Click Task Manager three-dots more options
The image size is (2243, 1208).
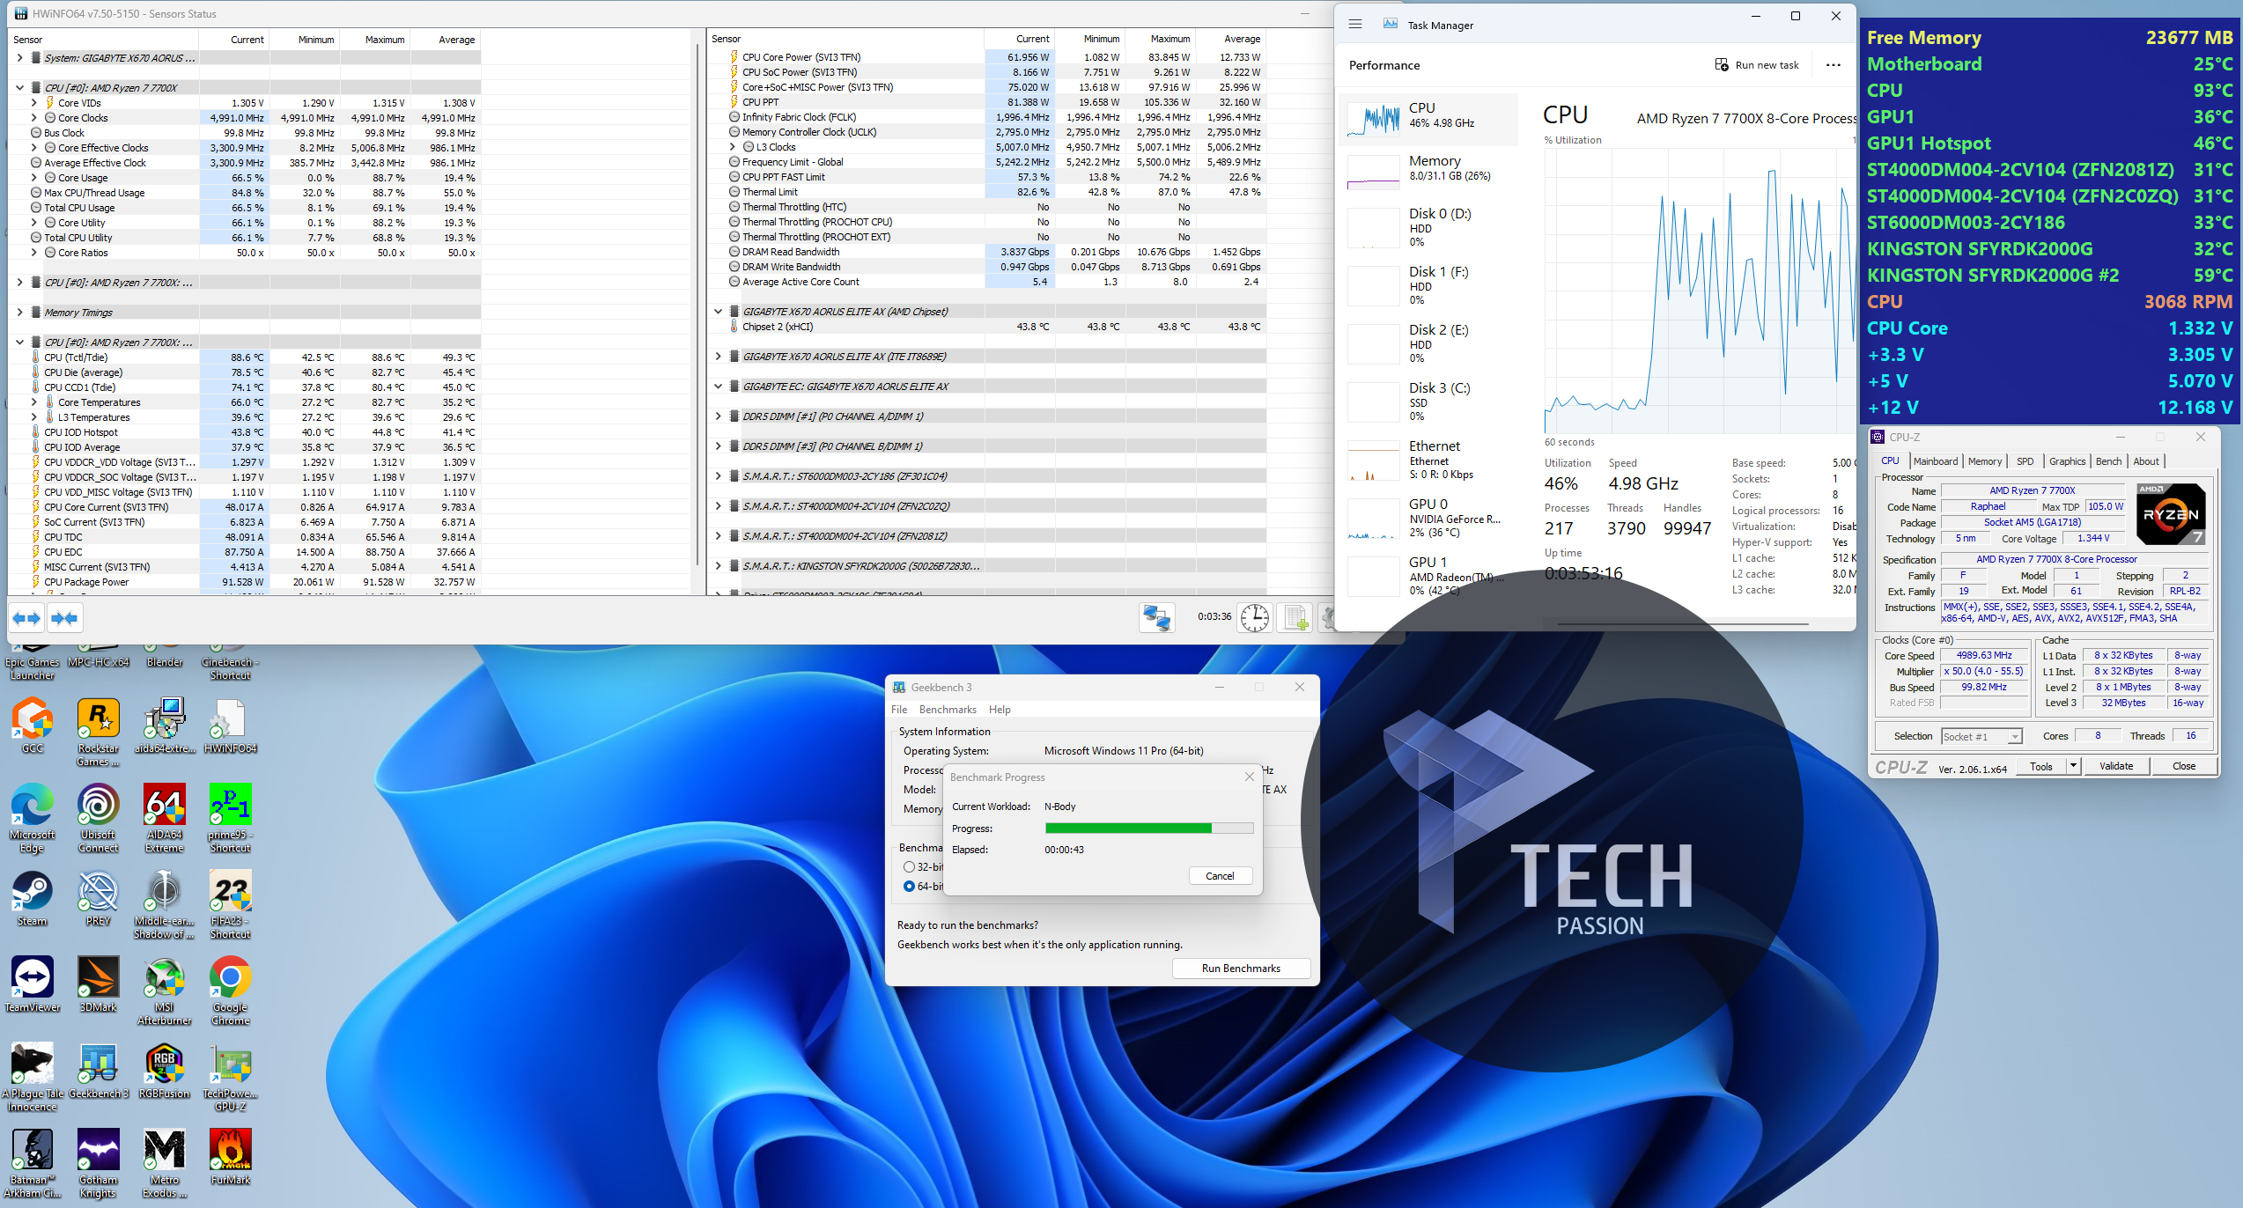coord(1834,65)
